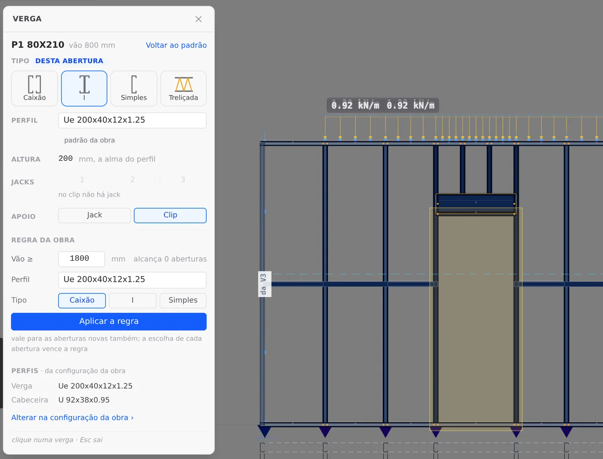Click the Verga profile value 'Ue 200x40x12x1.25'
This screenshot has height=459, width=603.
pos(96,386)
